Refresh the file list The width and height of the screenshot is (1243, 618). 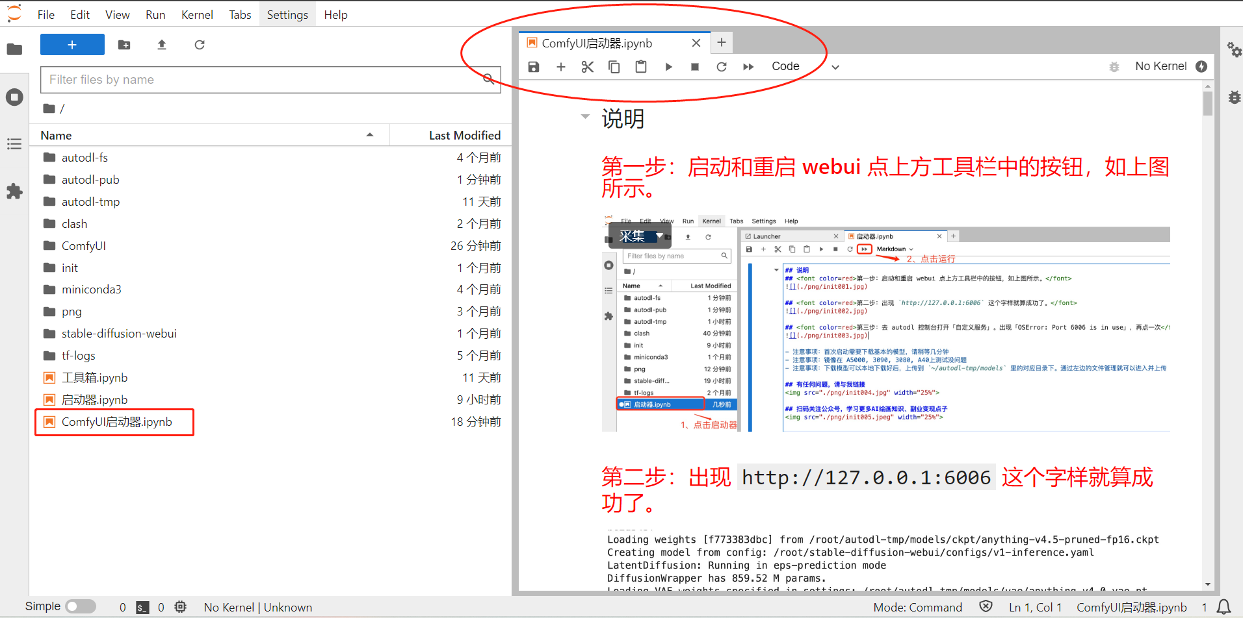point(200,45)
